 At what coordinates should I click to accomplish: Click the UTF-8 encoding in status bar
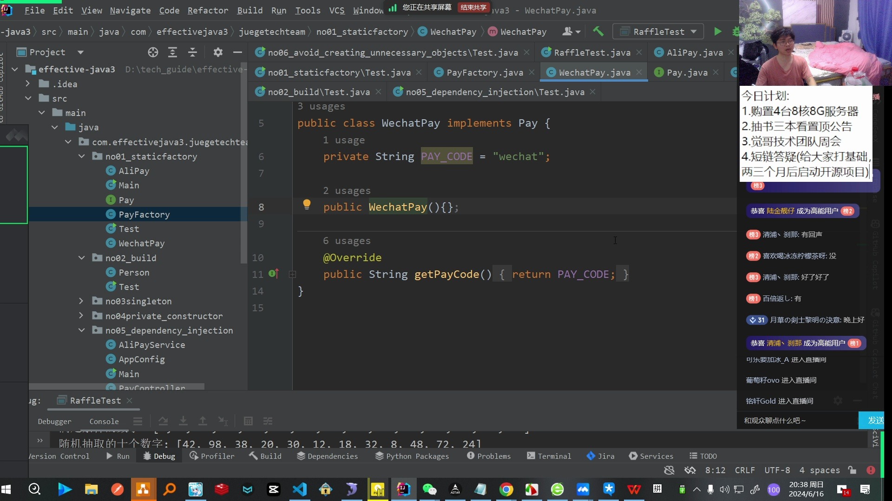click(x=777, y=470)
